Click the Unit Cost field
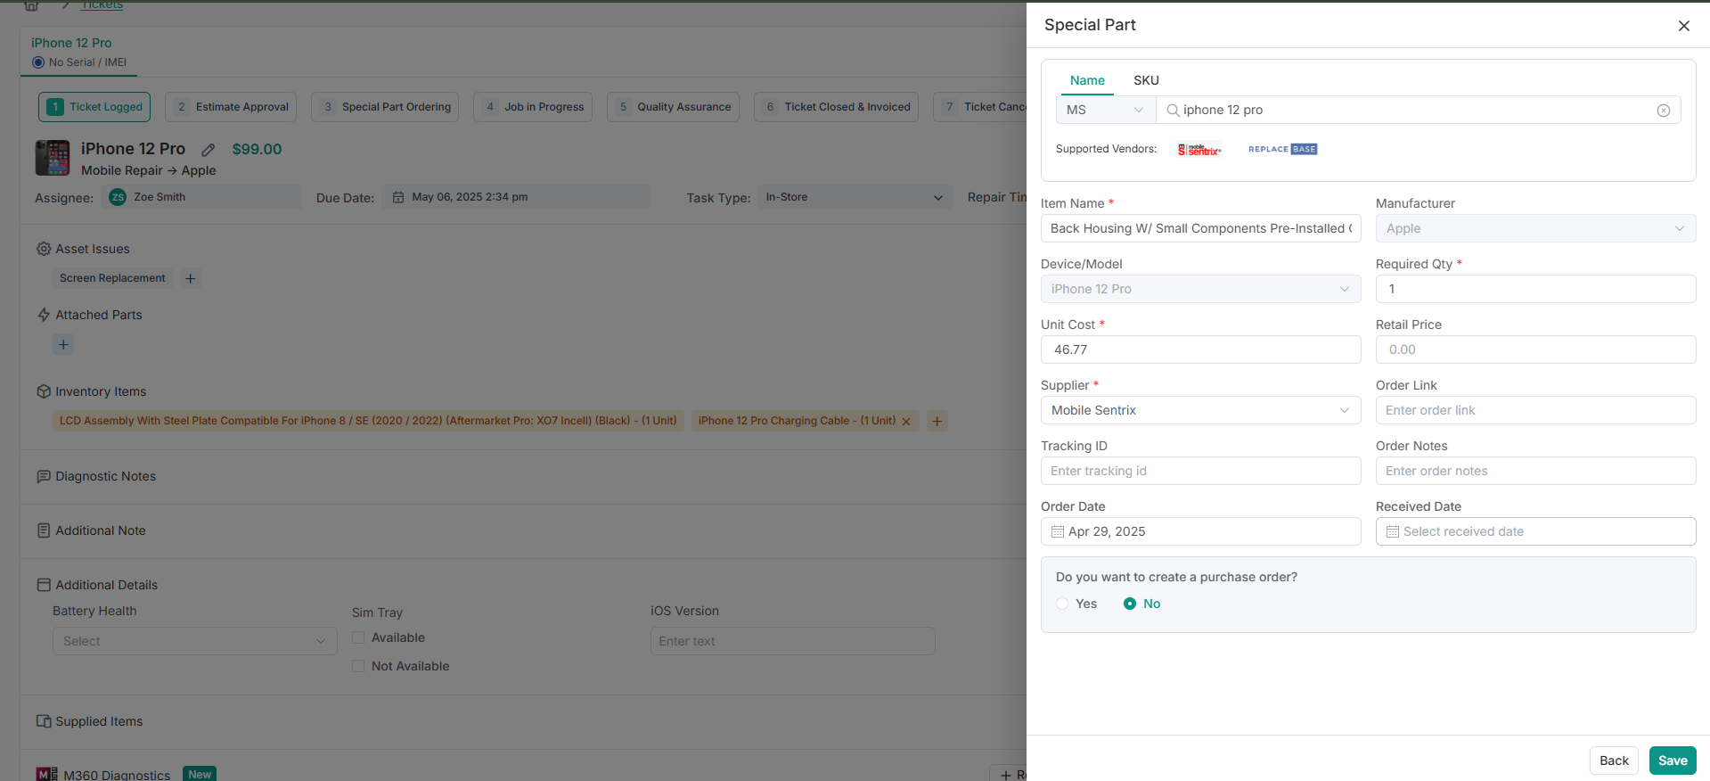Screen dimensions: 1710x781 1200,349
